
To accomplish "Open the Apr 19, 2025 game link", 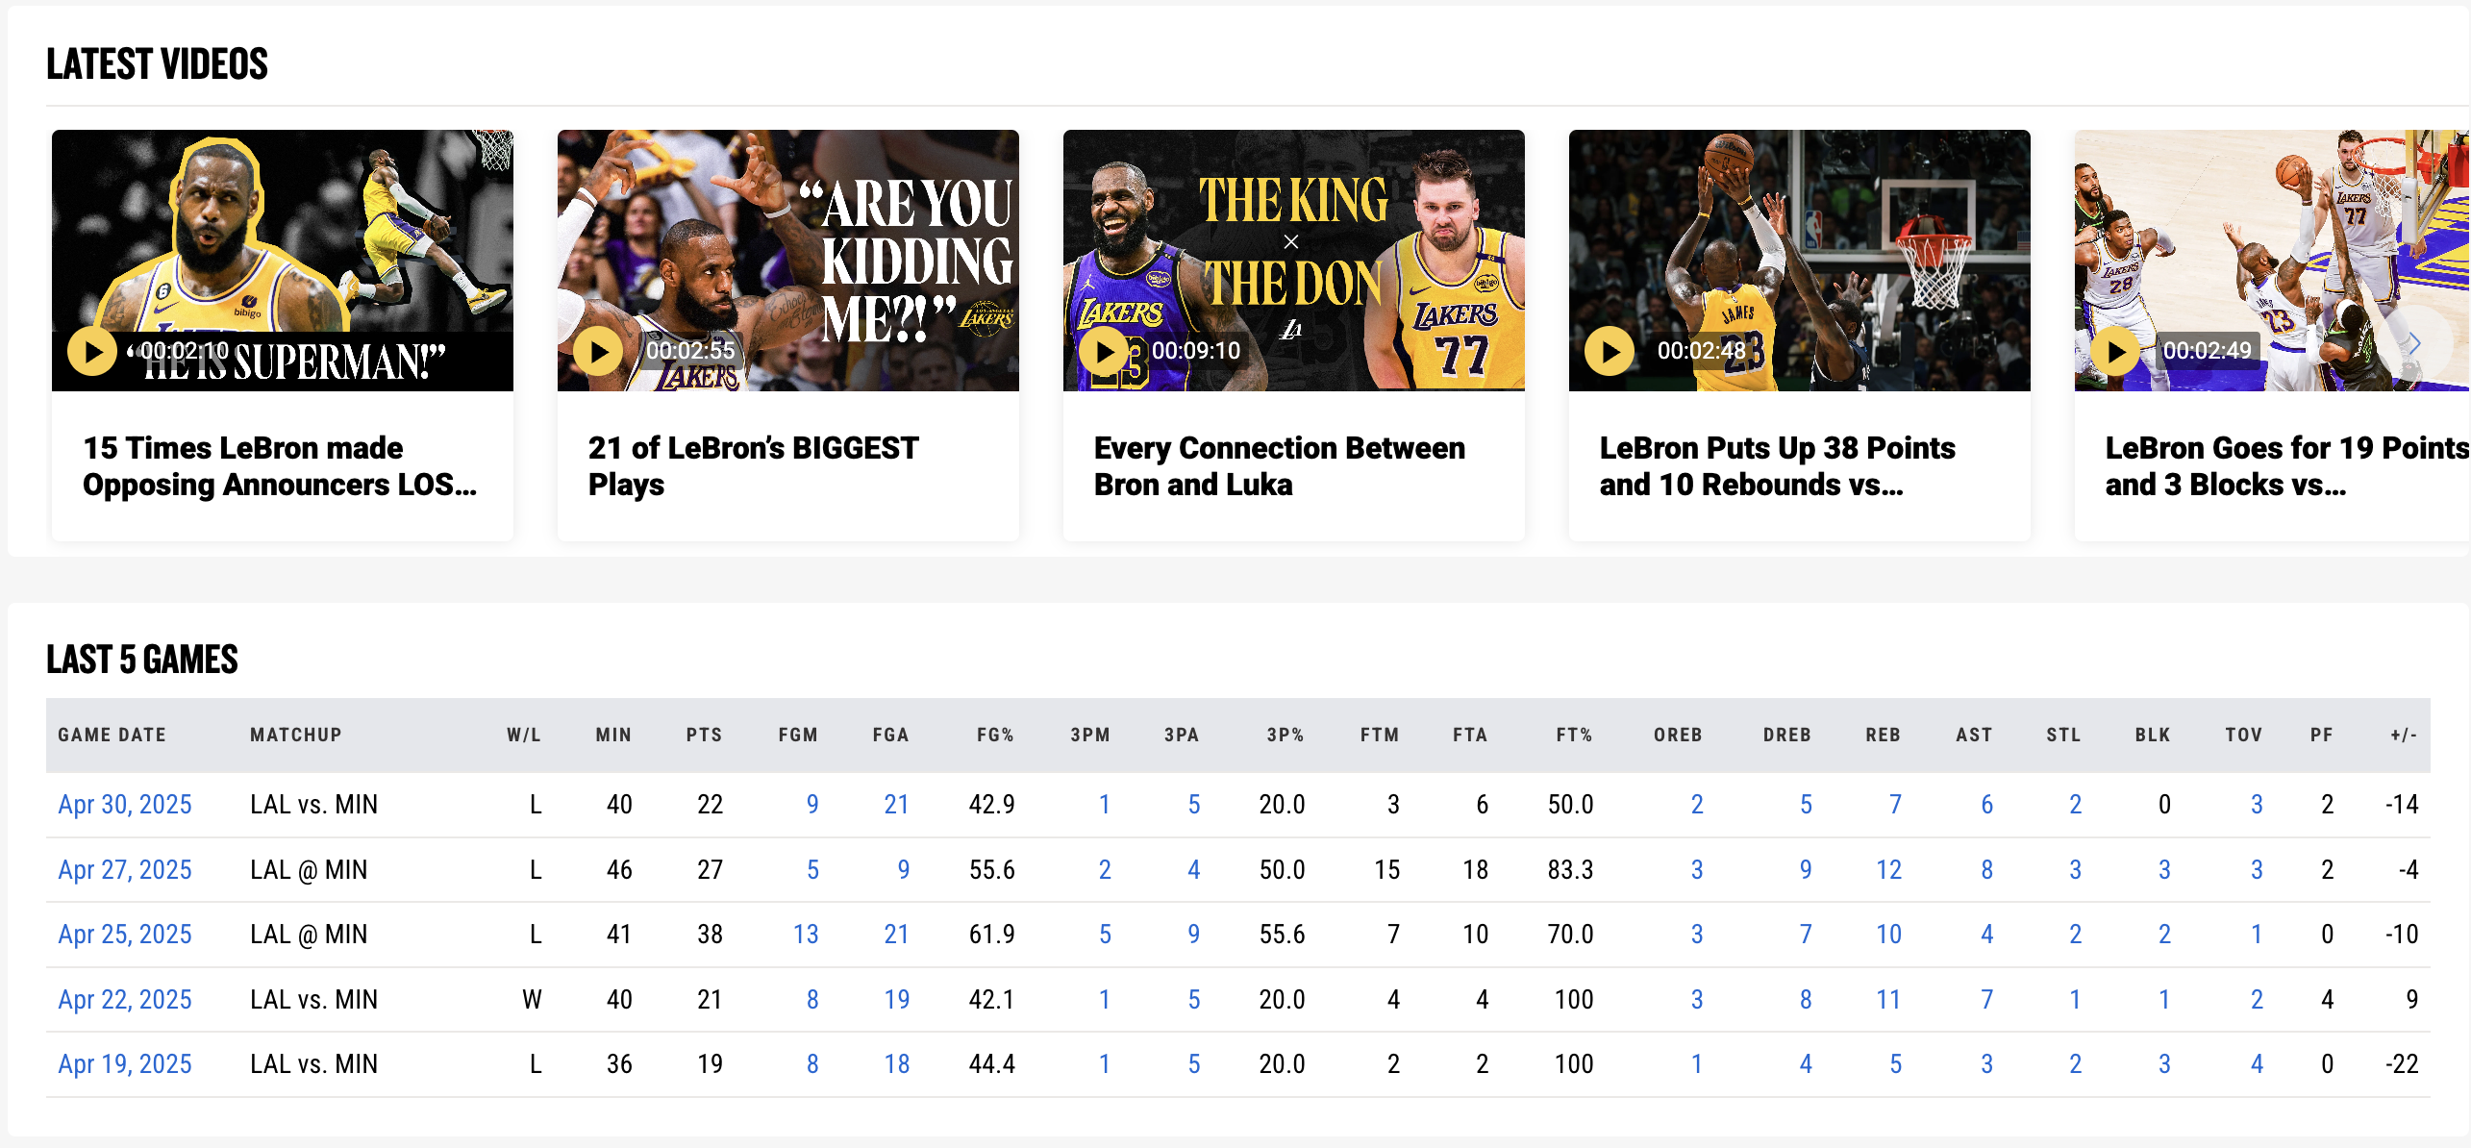I will pos(125,1064).
